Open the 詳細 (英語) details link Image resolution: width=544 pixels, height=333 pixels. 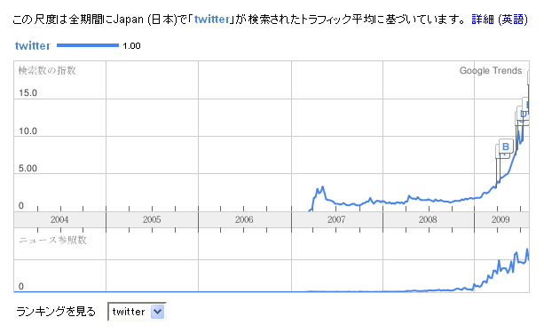(500, 20)
